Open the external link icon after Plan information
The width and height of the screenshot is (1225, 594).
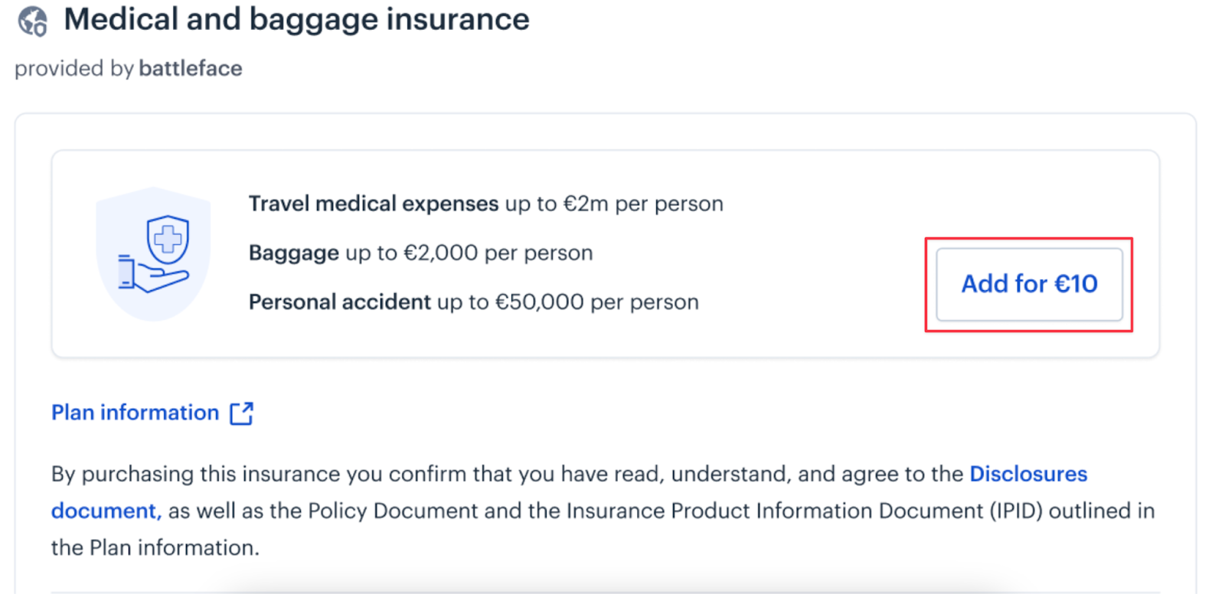point(241,413)
